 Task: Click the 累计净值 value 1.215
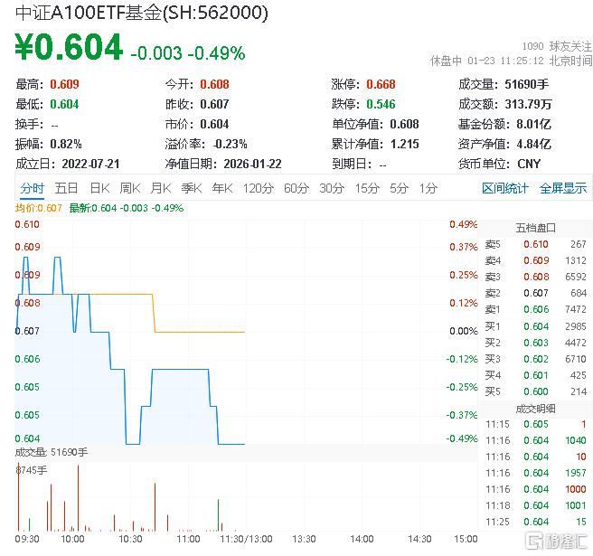(x=405, y=144)
